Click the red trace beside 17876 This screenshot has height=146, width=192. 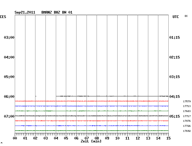92,121
